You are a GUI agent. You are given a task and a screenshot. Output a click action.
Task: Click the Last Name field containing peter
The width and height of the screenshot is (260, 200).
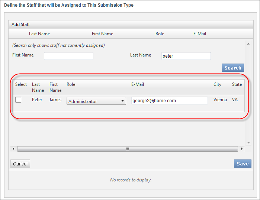pyautogui.click(x=186, y=56)
